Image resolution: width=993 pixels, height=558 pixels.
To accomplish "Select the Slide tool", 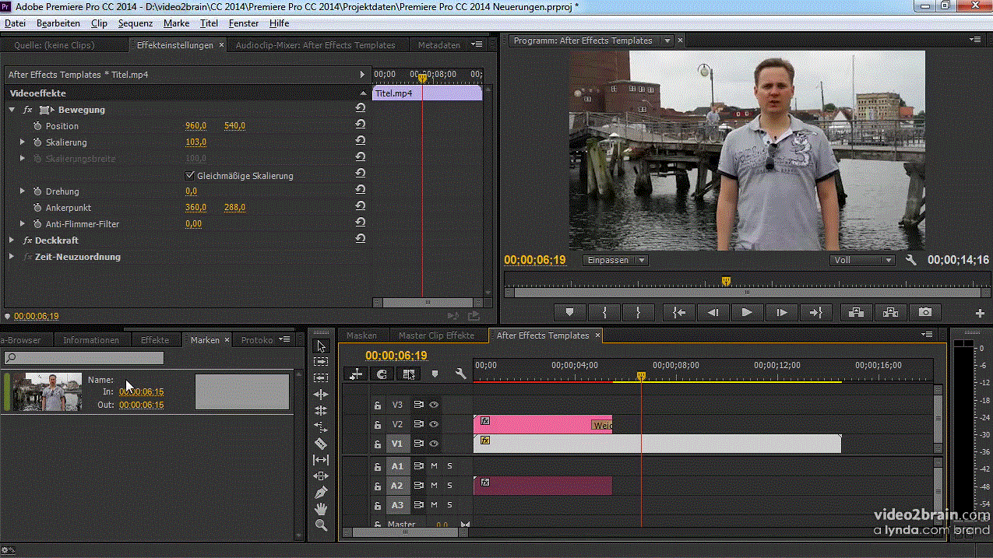I will pyautogui.click(x=321, y=476).
